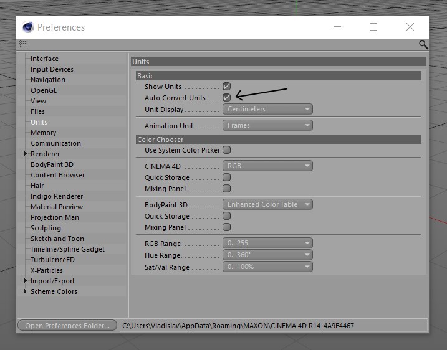Maximize the Preferences window
447x350 pixels.
click(373, 27)
